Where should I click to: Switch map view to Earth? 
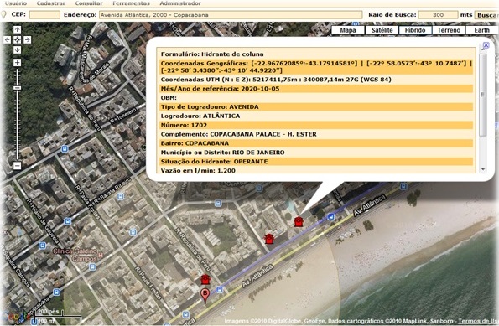[x=482, y=30]
